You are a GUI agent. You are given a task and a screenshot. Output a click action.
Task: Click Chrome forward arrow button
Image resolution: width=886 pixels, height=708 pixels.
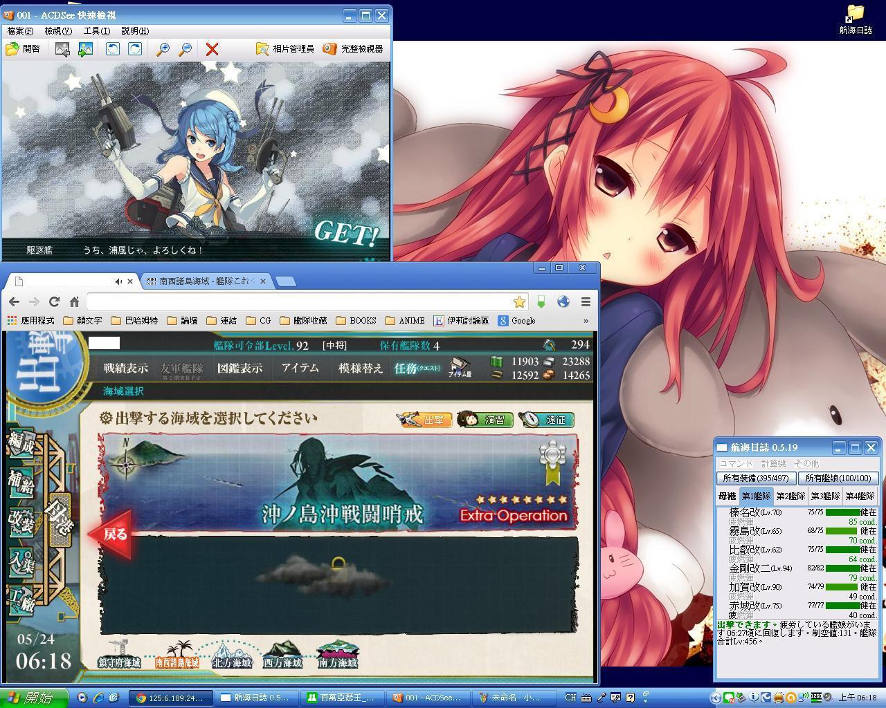pos(34,302)
